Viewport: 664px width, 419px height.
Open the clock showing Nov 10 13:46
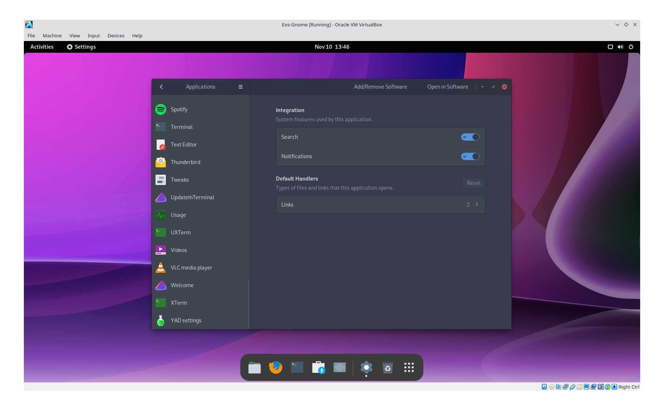click(x=332, y=47)
